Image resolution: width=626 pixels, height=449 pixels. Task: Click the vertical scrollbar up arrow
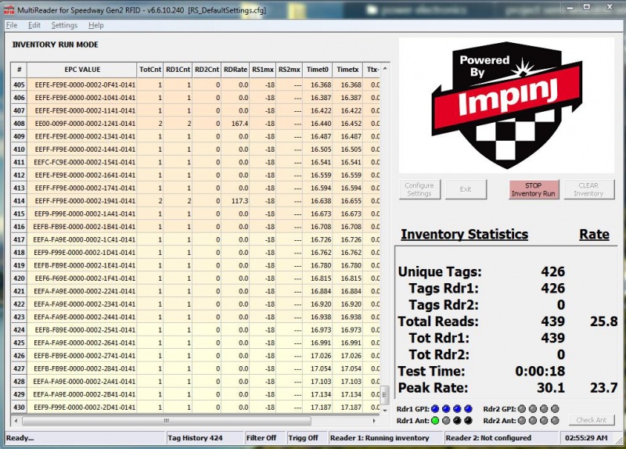click(385, 69)
